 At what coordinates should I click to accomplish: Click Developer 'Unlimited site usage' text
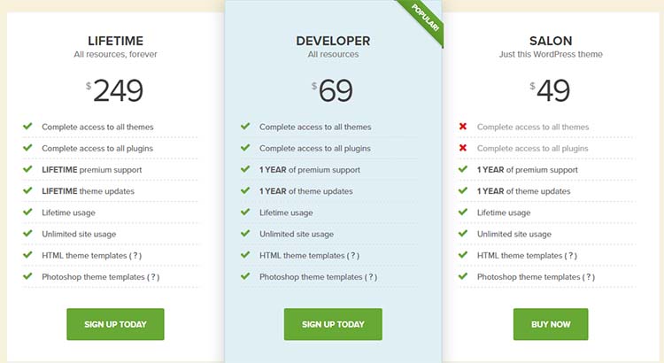tap(297, 234)
